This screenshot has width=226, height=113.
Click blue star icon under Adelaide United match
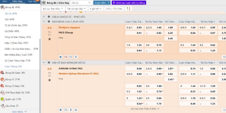[60, 110]
